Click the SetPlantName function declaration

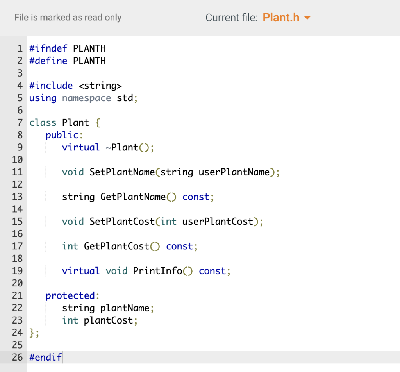pos(171,172)
